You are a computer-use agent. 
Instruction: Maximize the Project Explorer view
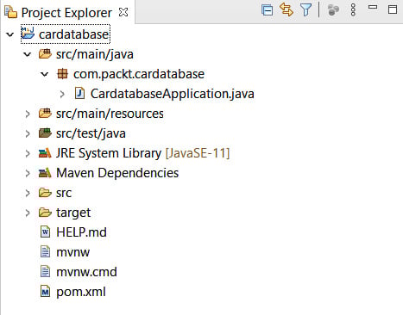click(393, 9)
